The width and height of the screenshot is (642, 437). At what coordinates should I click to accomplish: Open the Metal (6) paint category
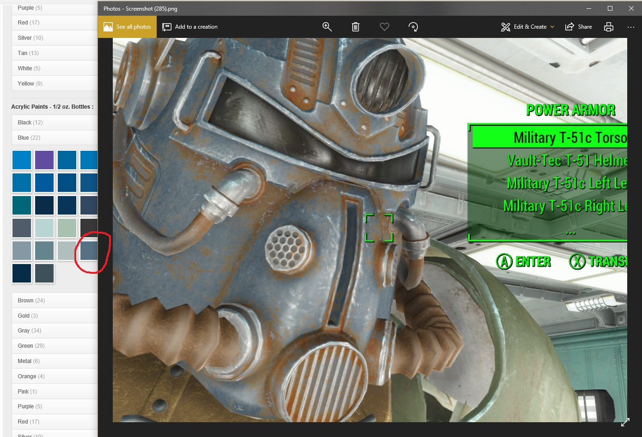coord(55,361)
